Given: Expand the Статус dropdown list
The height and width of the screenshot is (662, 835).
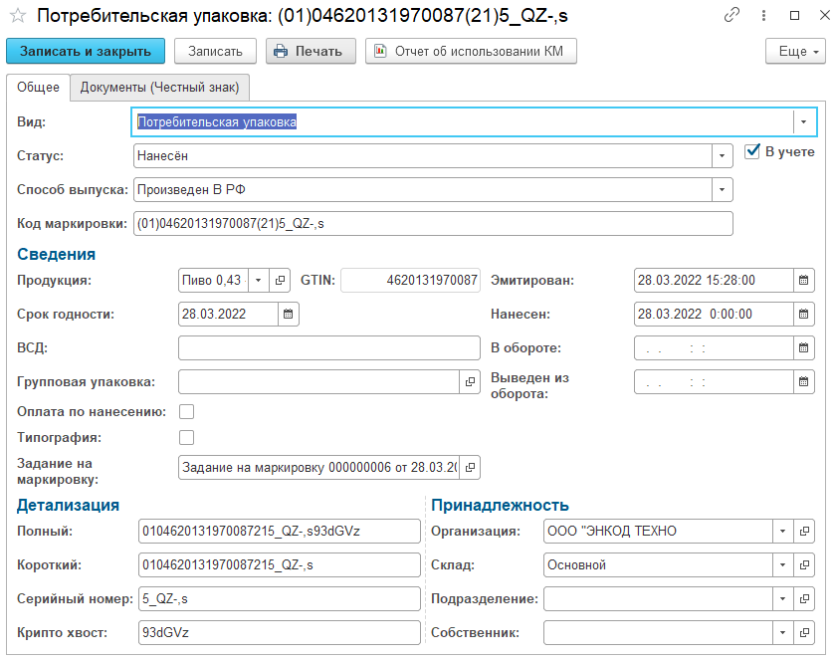Looking at the screenshot, I should 723,156.
